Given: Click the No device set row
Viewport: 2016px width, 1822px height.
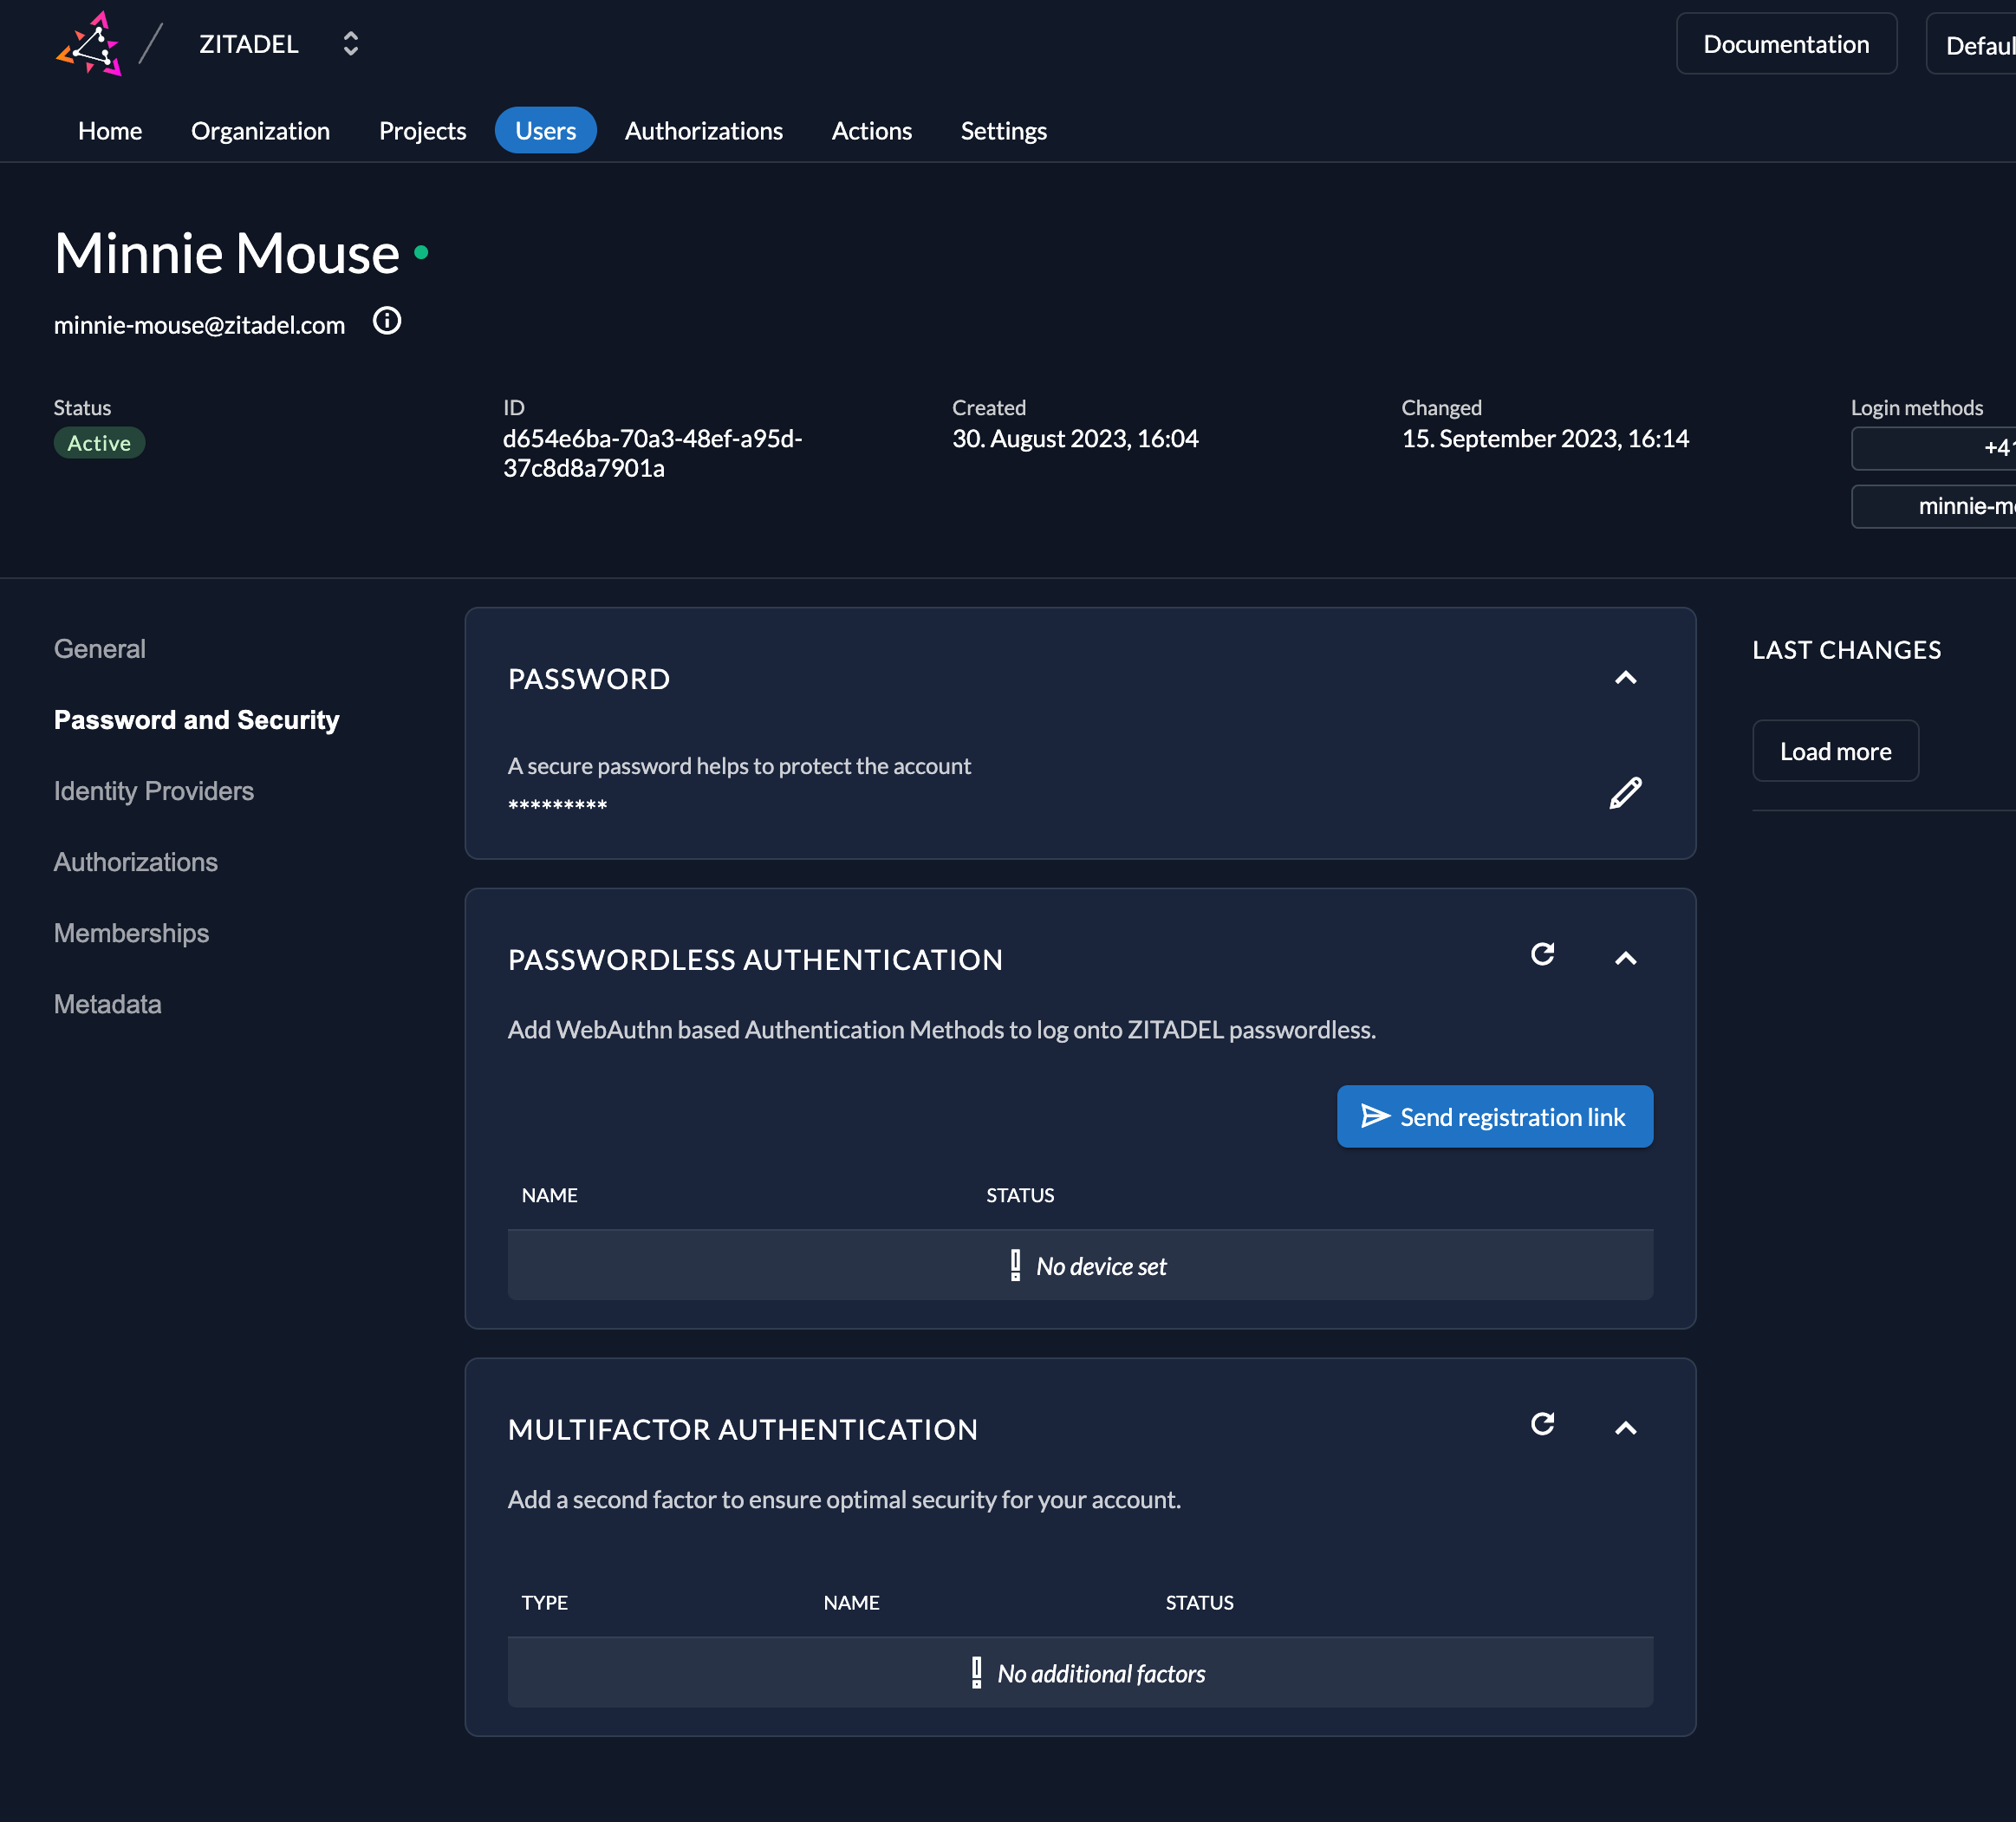Looking at the screenshot, I should 1080,1265.
